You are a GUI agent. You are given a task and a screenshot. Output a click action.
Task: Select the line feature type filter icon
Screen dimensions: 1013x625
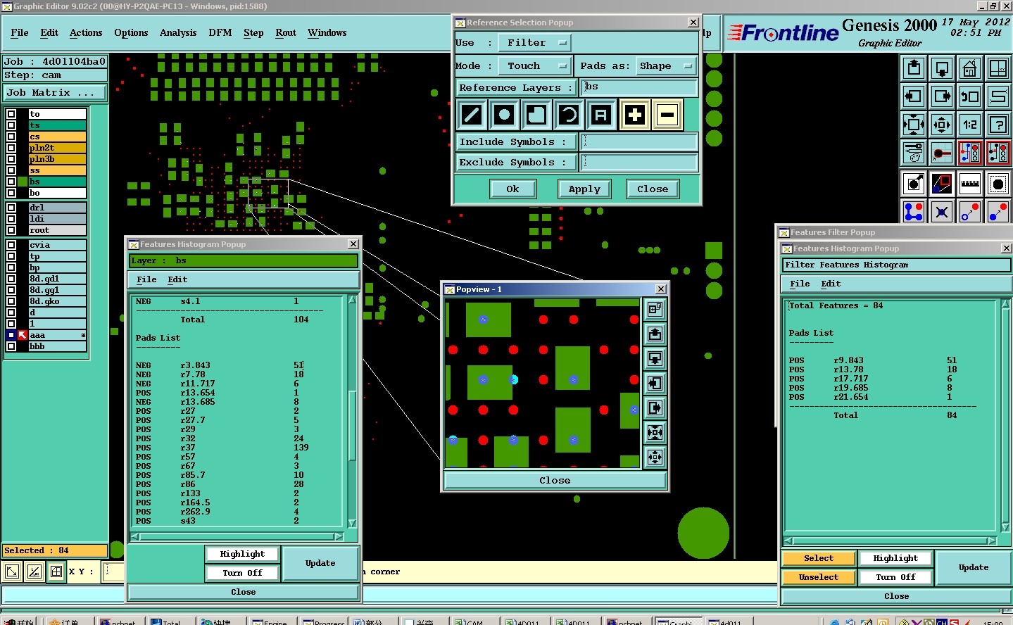[x=472, y=114]
